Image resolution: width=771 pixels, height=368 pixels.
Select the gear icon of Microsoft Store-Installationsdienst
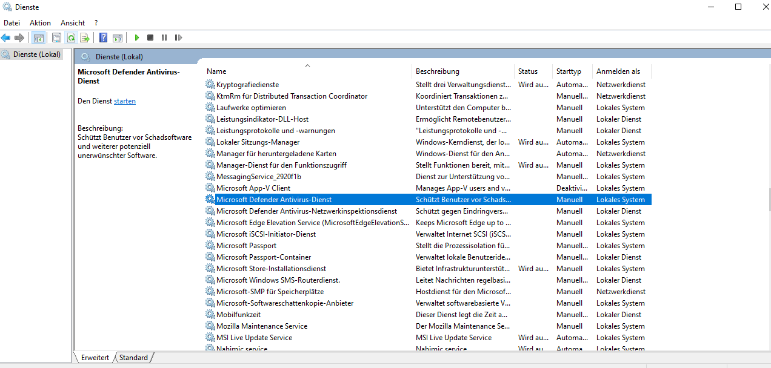[x=210, y=269]
